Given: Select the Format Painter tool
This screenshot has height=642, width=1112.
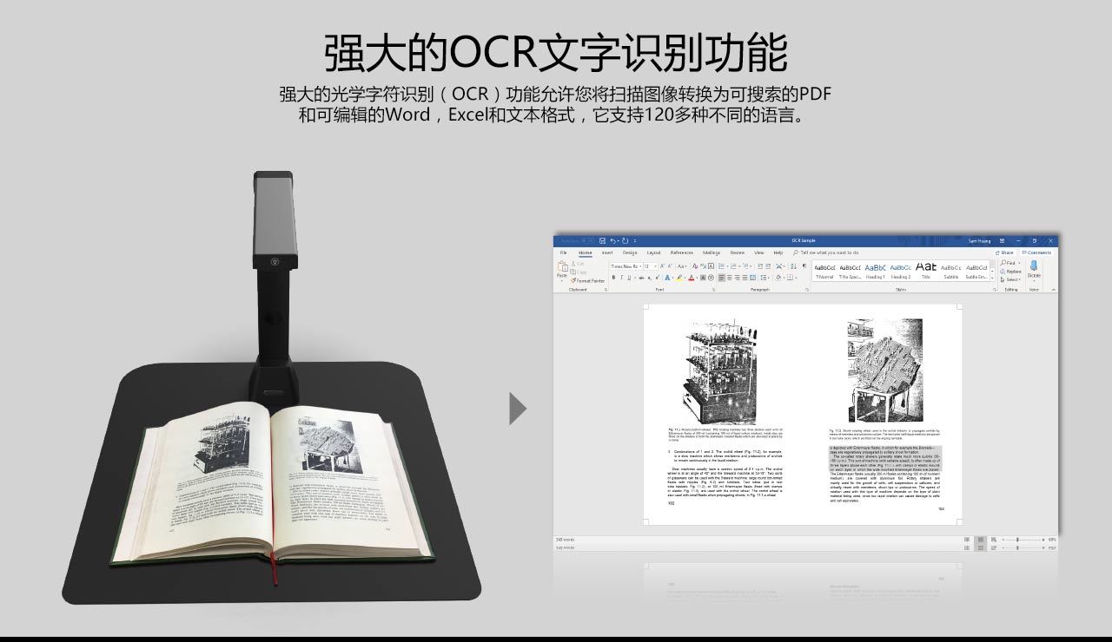Looking at the screenshot, I should coord(589,281).
